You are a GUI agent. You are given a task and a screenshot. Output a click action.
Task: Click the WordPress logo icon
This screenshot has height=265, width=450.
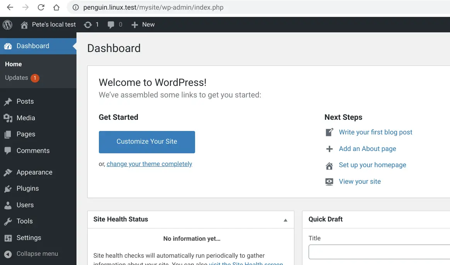pos(8,25)
